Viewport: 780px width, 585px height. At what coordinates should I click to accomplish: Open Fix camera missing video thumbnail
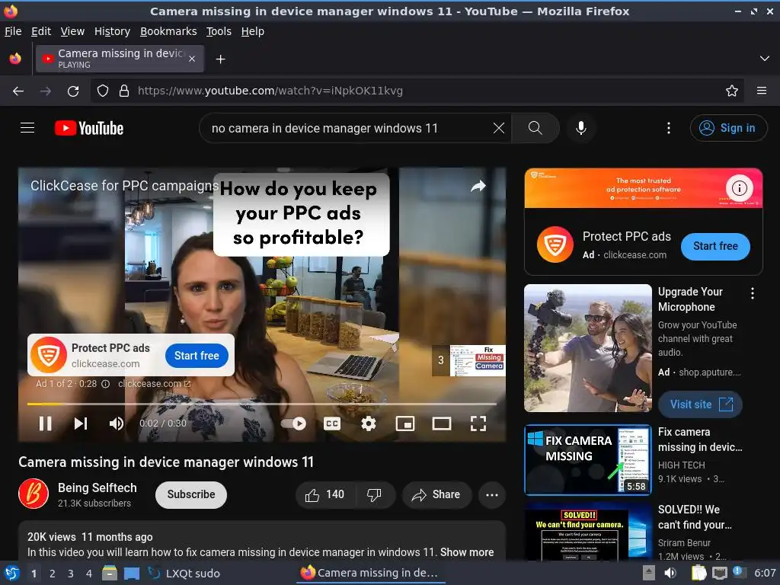pyautogui.click(x=588, y=460)
